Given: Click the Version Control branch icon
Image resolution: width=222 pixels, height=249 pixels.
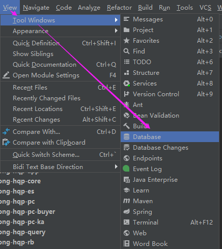Looking at the screenshot, I should click(x=126, y=94).
